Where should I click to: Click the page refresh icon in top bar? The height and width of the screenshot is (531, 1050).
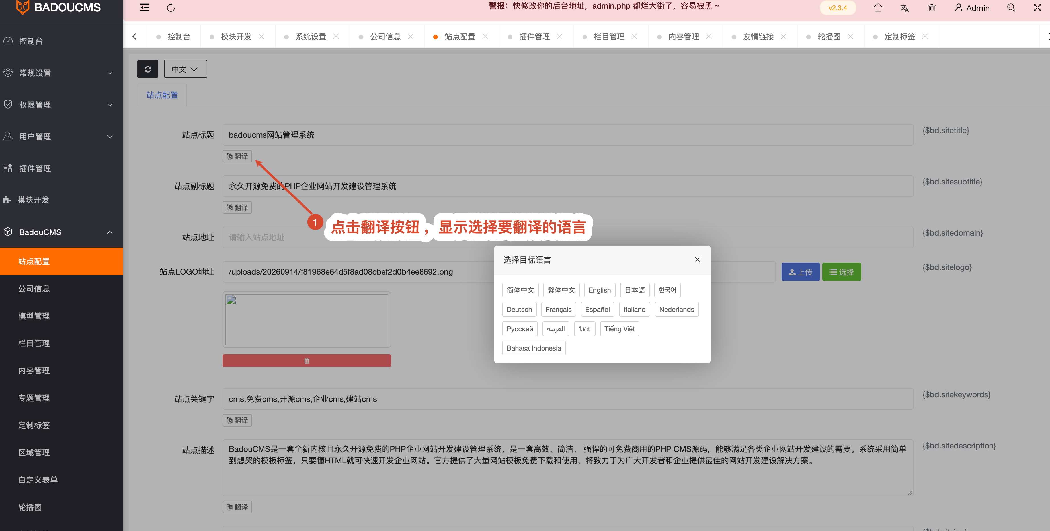tap(171, 8)
